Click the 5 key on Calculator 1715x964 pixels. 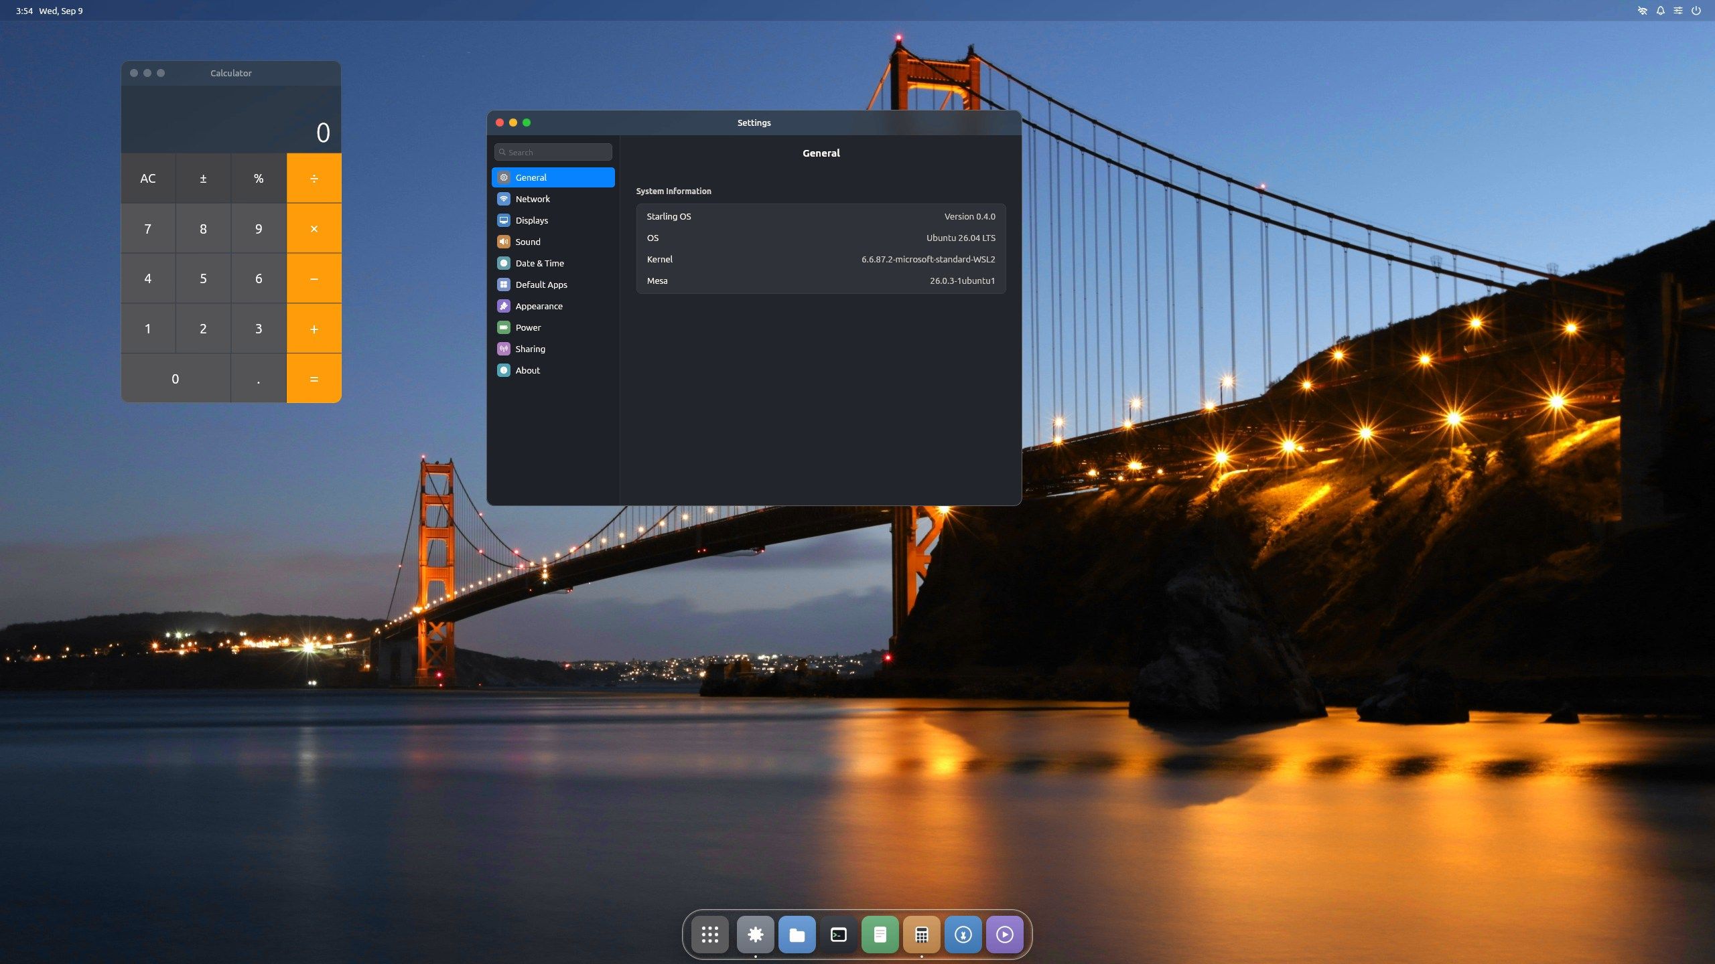tap(203, 278)
